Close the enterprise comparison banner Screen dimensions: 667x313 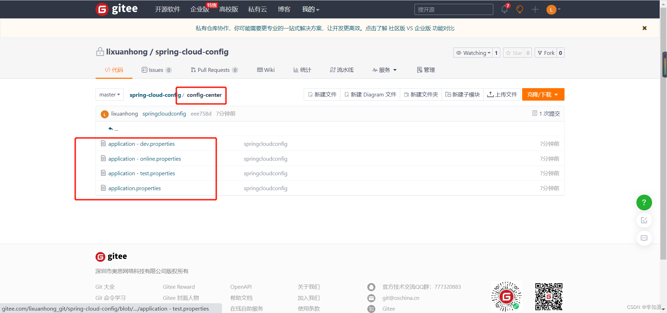point(644,28)
